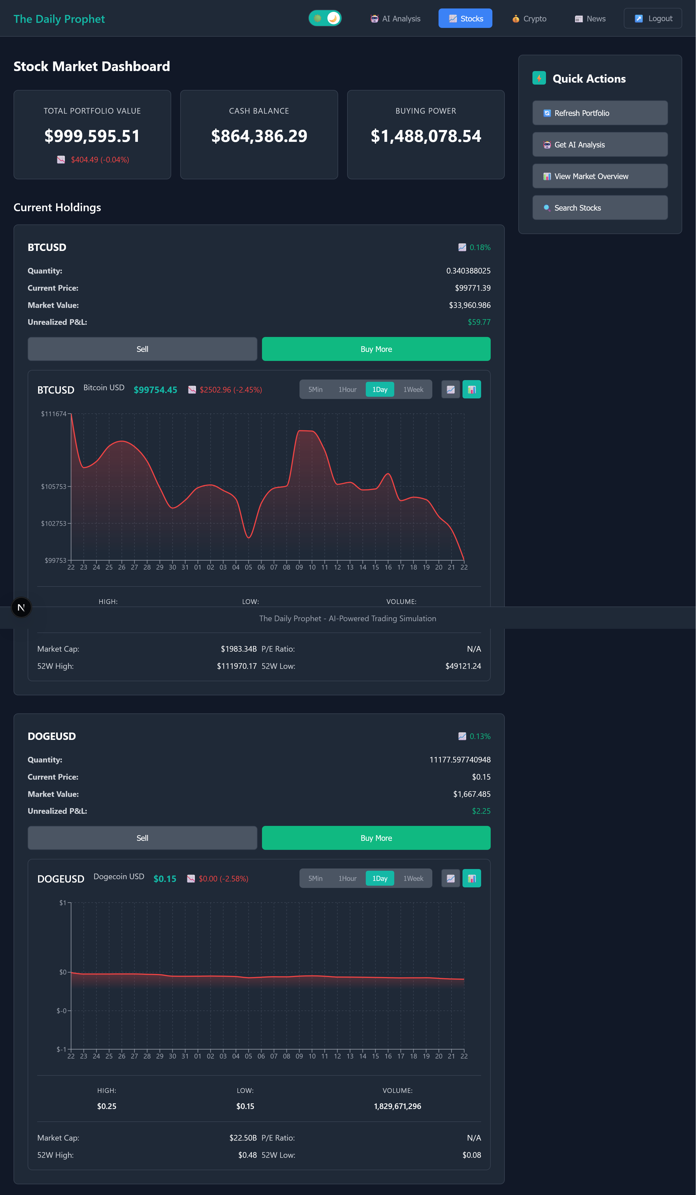Click The Daily Prophet logo link

click(59, 19)
